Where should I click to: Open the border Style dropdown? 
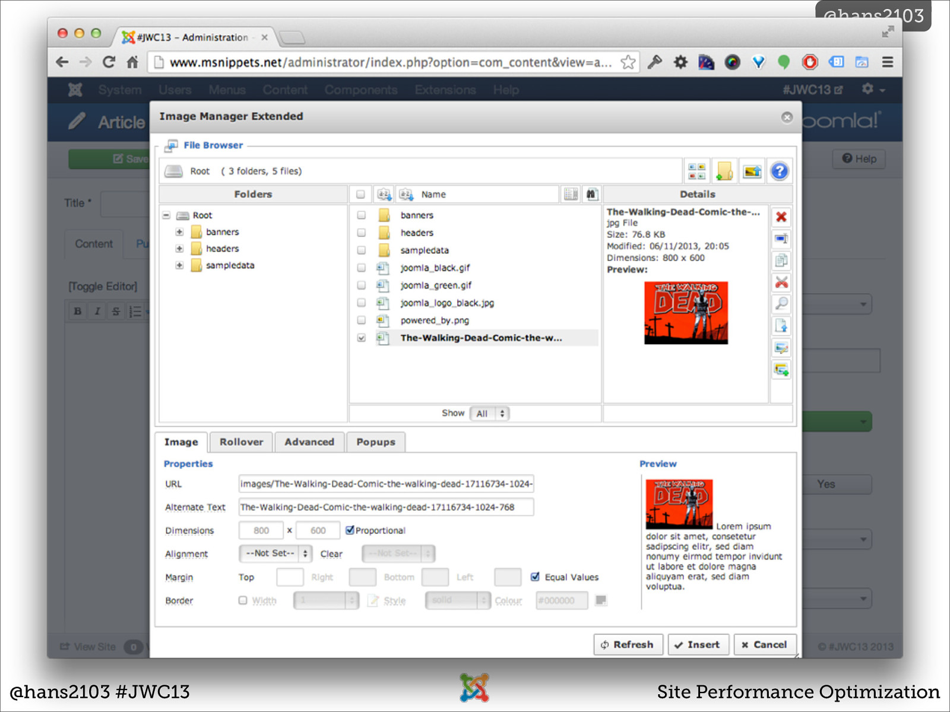pyautogui.click(x=458, y=600)
